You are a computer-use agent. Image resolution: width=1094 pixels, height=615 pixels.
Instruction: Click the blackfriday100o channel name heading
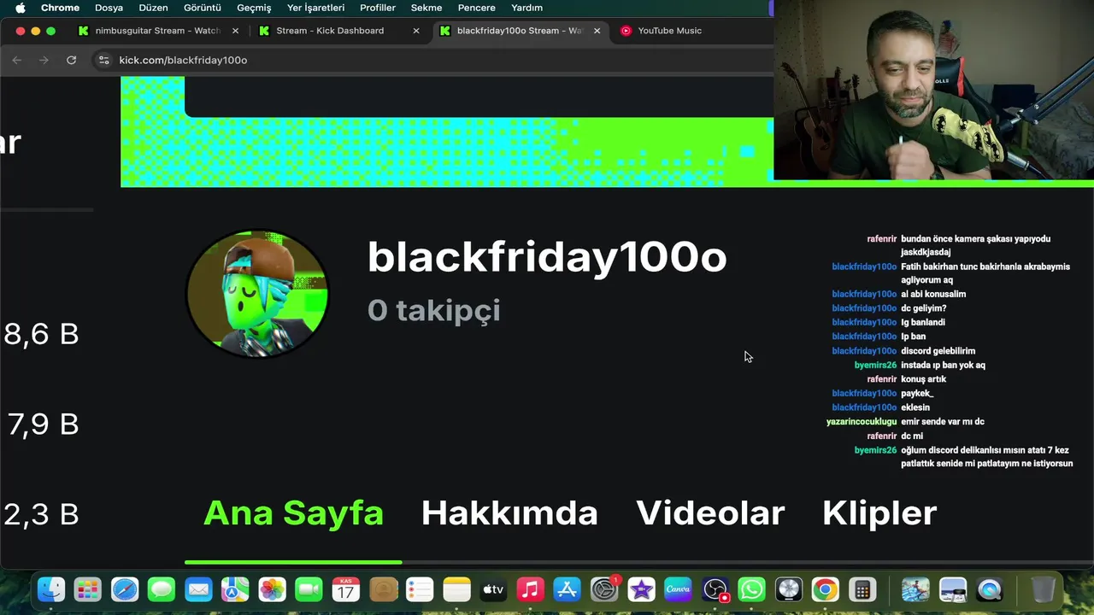tap(547, 256)
